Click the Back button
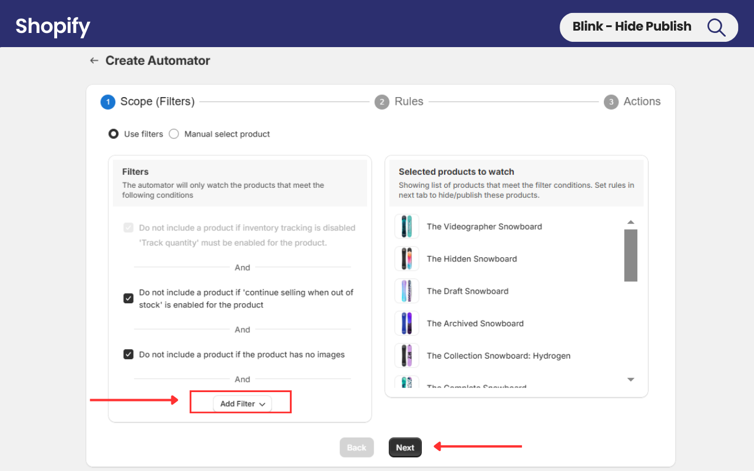754x471 pixels. tap(356, 447)
